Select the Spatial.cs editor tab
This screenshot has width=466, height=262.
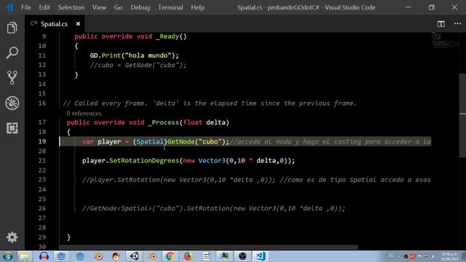click(x=55, y=24)
